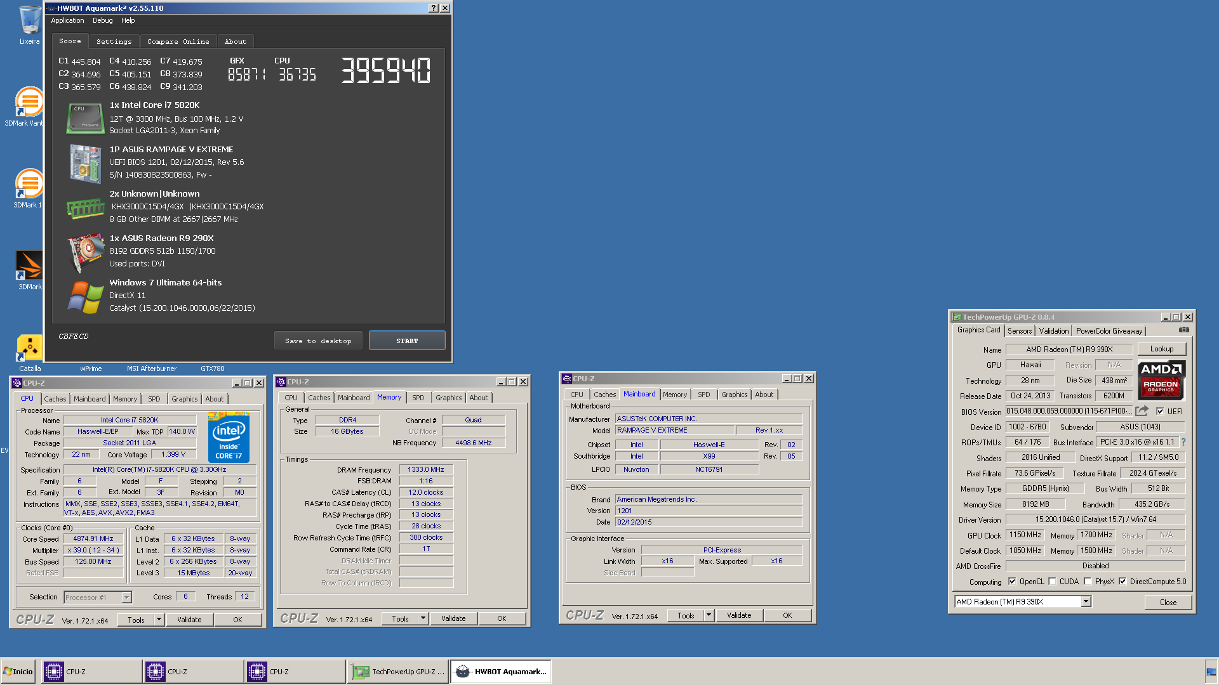Open the Tools dropdown arrow in the CPU-Z window showing the CPU tab
1219x685 pixels.
tap(159, 620)
